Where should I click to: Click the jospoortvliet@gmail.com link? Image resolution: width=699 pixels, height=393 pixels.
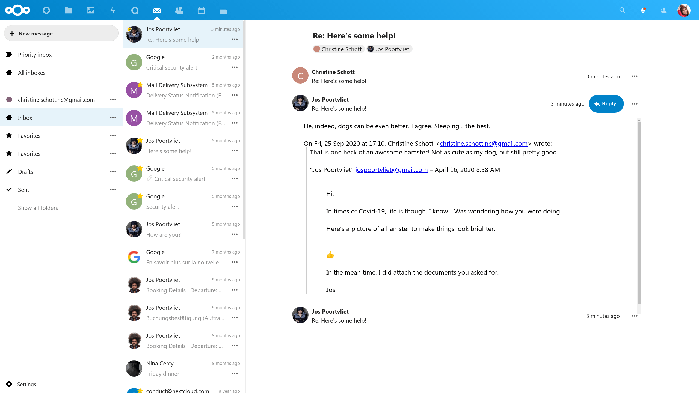(x=391, y=170)
